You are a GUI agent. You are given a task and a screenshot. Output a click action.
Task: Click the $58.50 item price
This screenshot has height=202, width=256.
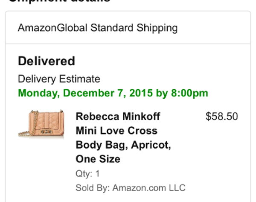pyautogui.click(x=221, y=117)
